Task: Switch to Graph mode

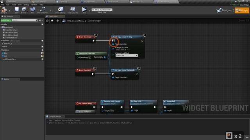Action: pos(242,10)
